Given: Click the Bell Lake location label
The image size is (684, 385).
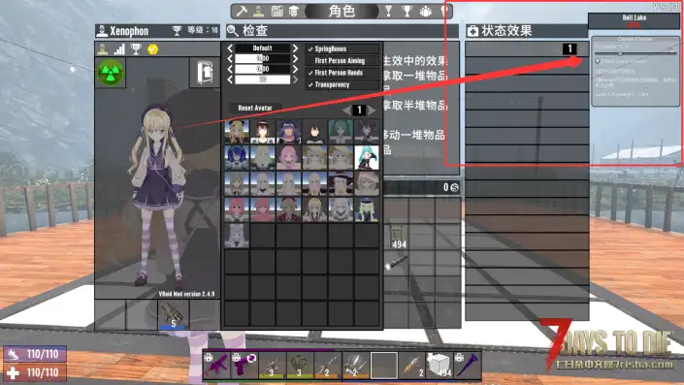Looking at the screenshot, I should (635, 17).
